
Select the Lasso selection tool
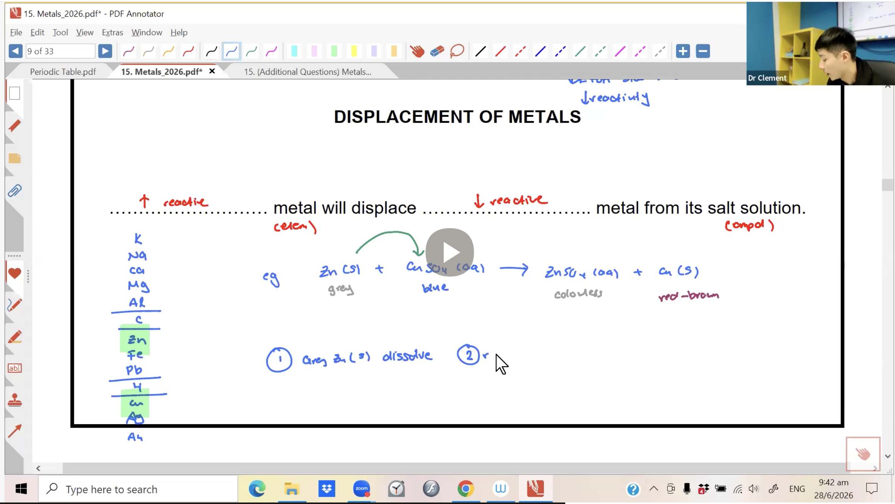[x=457, y=51]
